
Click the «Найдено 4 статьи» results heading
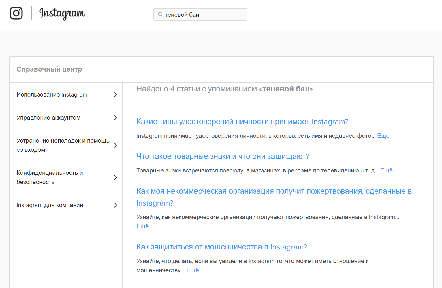(225, 89)
